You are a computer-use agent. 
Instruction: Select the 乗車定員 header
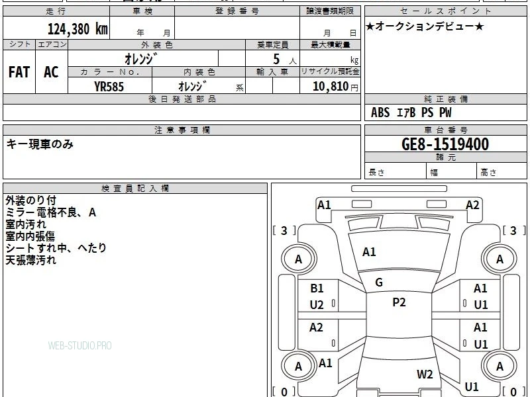(272, 45)
